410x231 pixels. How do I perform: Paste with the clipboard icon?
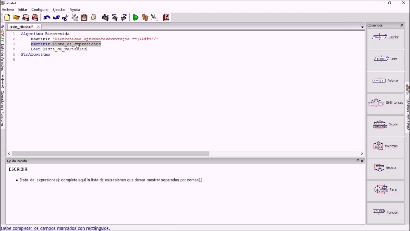[x=84, y=18]
